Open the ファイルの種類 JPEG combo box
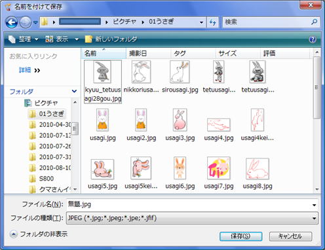Screen dimensions: 325x250 coord(192,218)
